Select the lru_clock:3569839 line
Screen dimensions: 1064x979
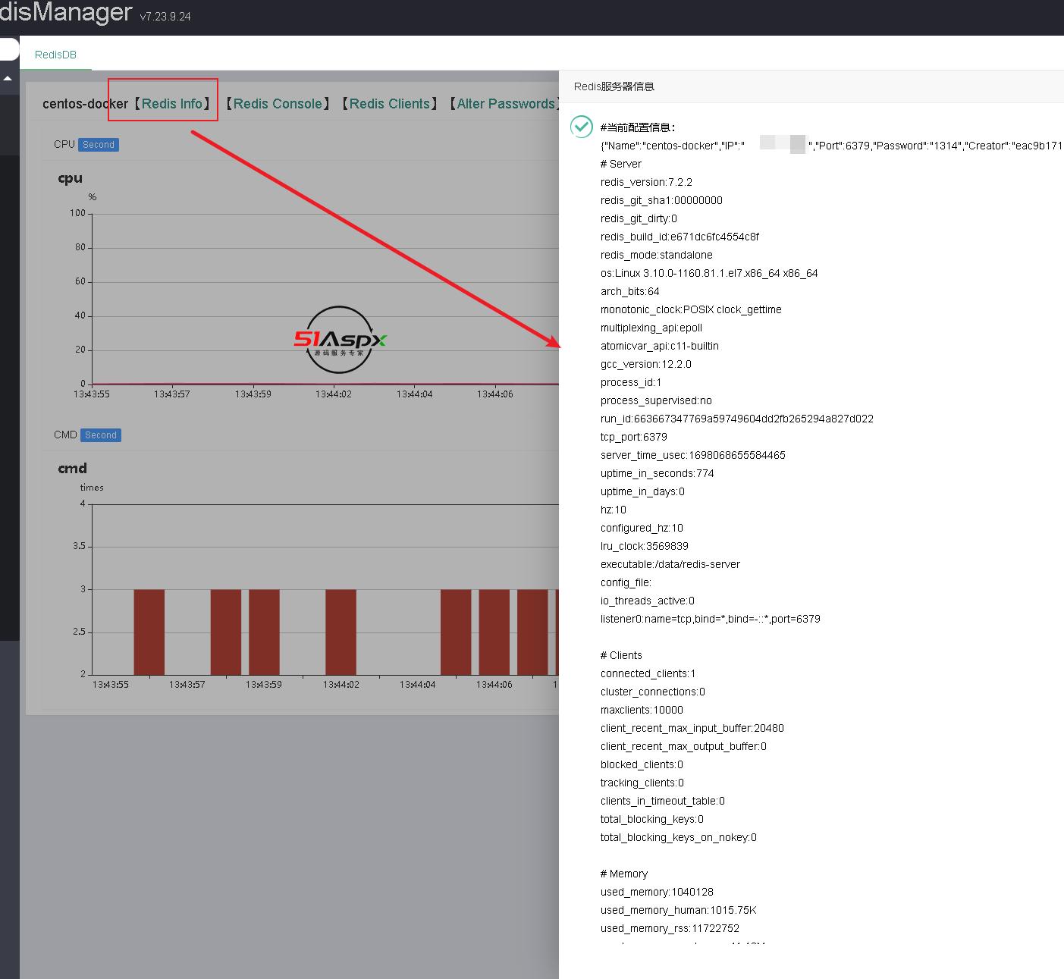[x=645, y=546]
